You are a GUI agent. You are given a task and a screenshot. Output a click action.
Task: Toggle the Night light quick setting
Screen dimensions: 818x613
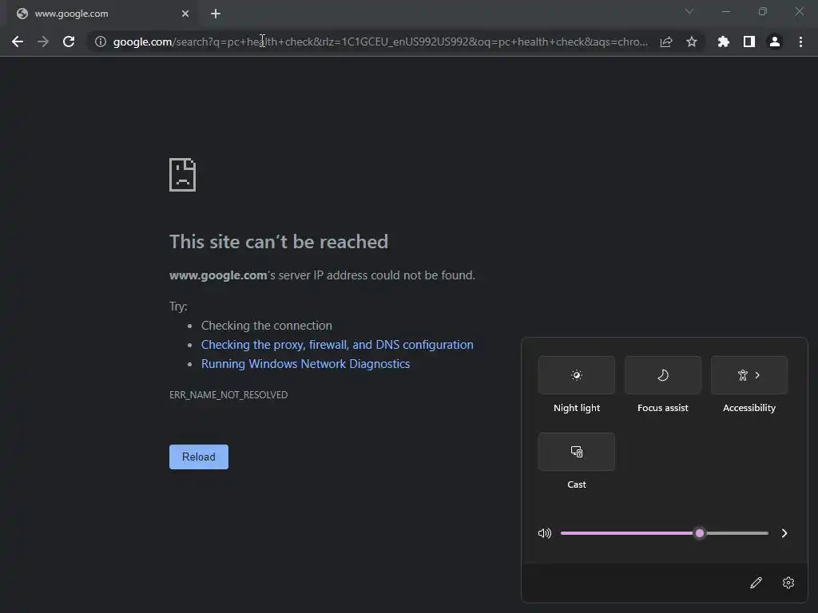point(577,375)
